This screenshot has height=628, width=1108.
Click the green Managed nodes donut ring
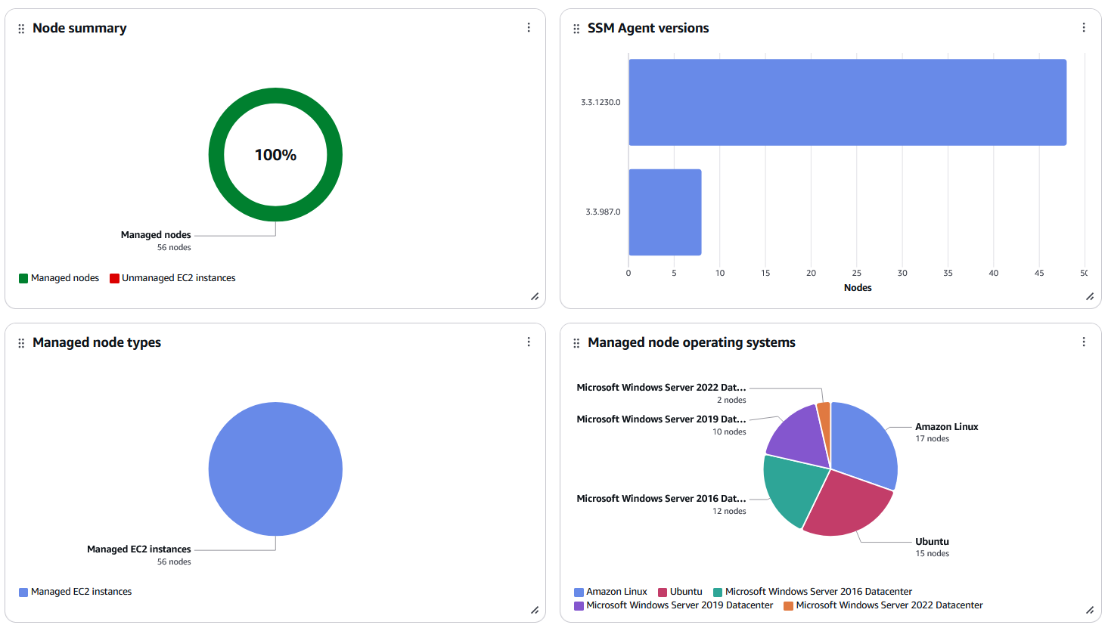tap(275, 96)
